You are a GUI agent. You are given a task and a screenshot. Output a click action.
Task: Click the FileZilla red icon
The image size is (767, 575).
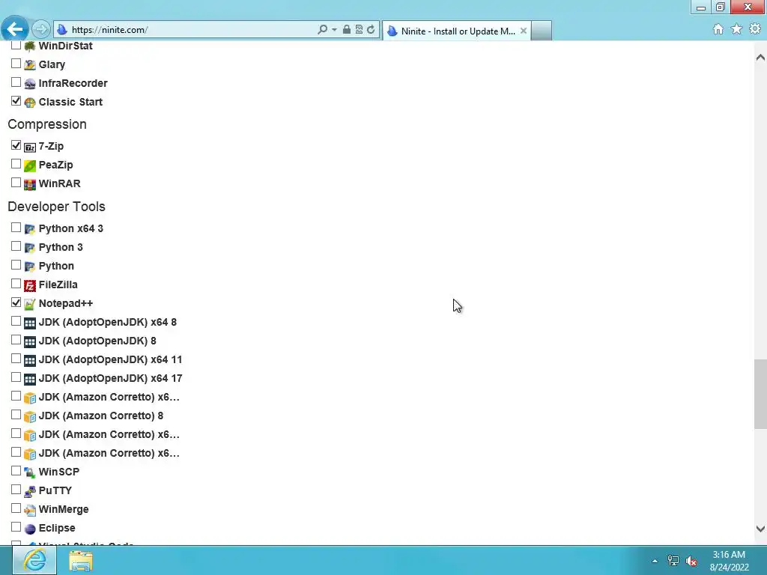tap(30, 285)
